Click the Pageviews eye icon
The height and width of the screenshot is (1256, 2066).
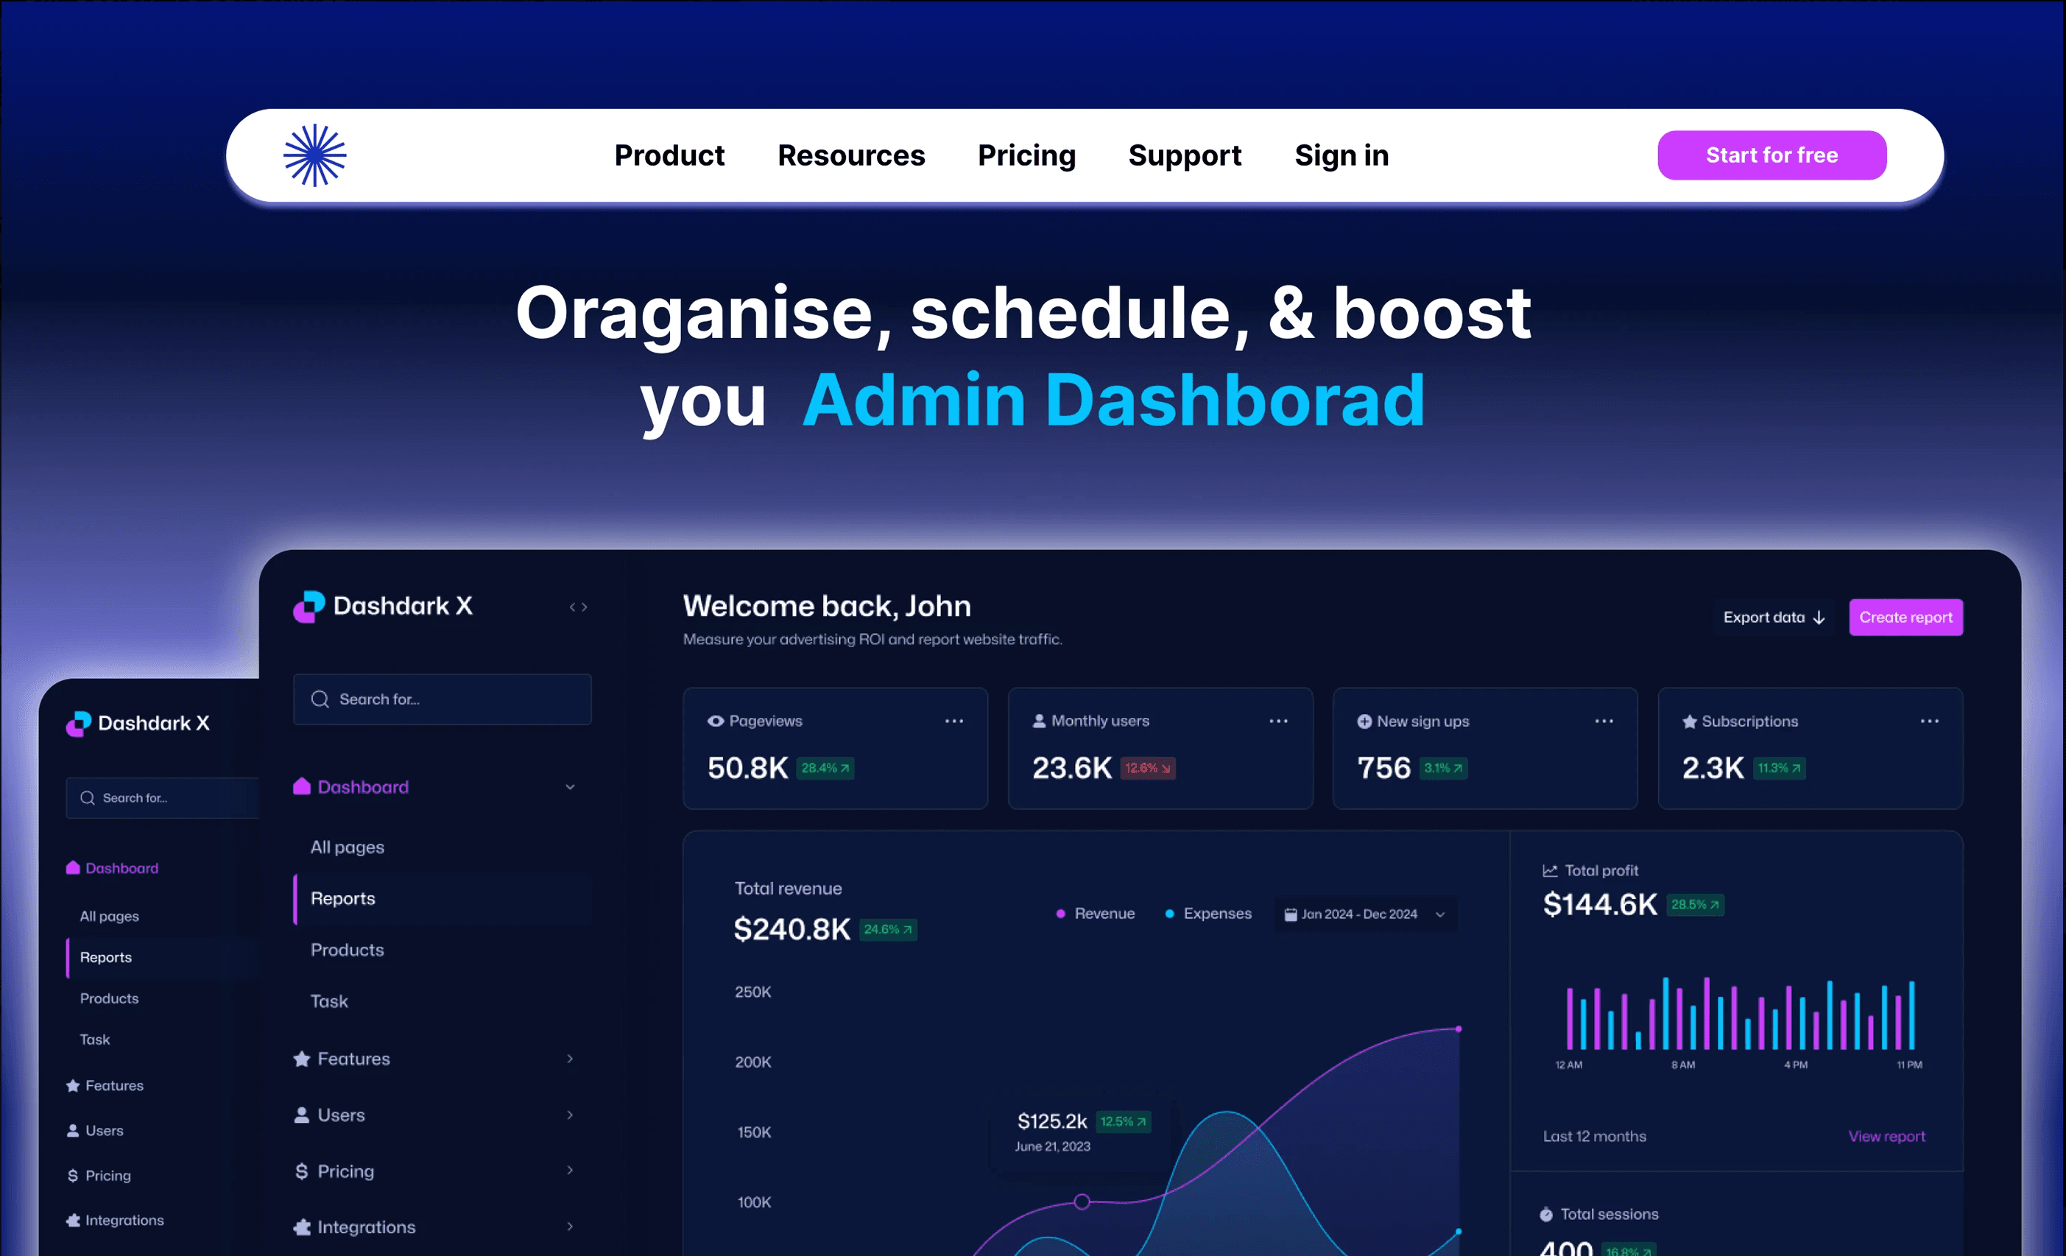714,720
